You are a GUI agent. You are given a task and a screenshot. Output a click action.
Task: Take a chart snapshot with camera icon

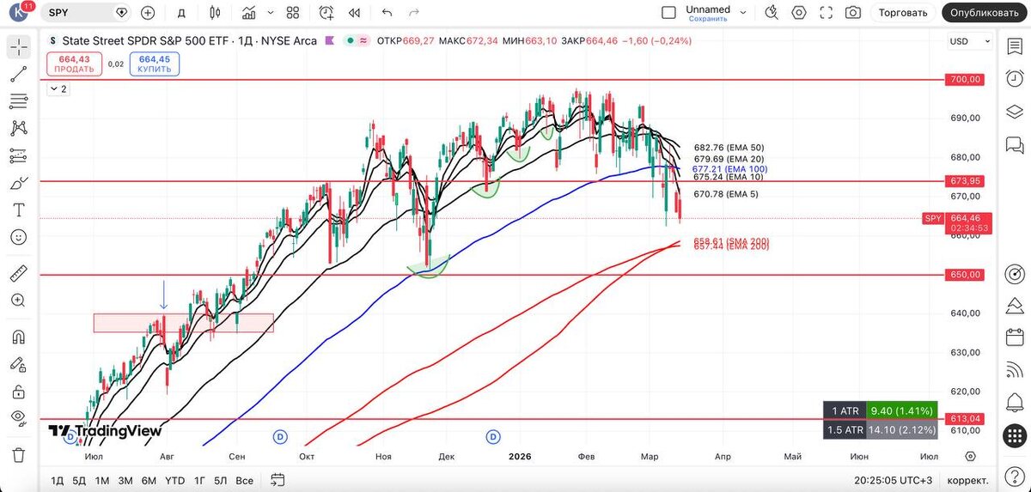pyautogui.click(x=852, y=13)
